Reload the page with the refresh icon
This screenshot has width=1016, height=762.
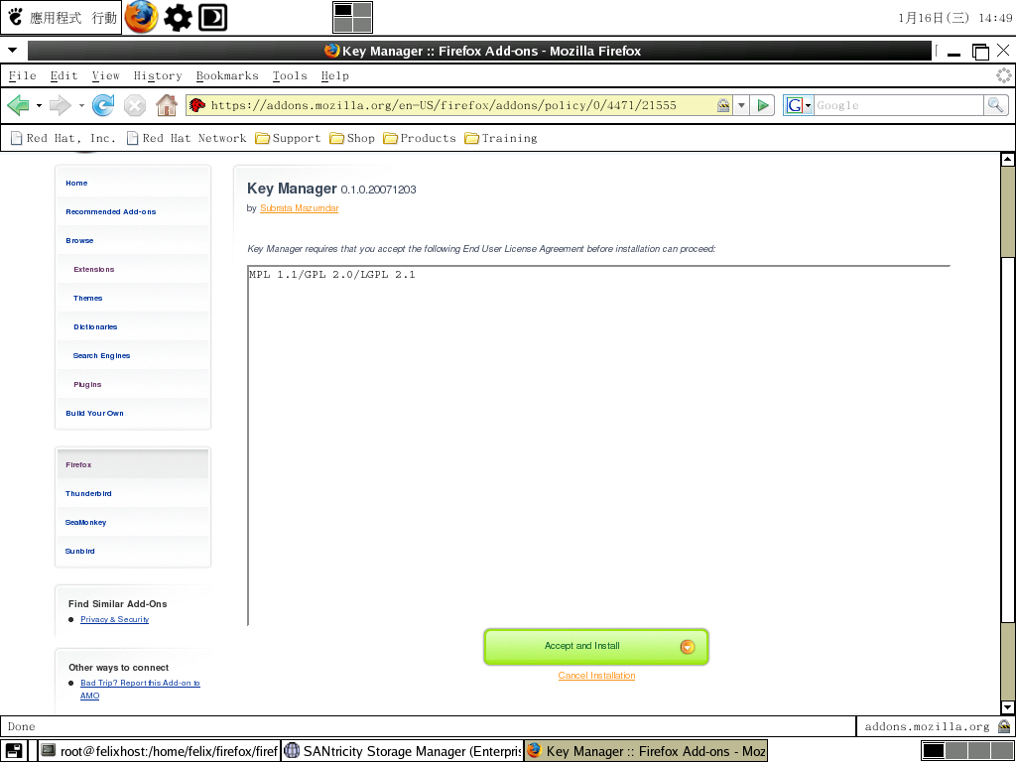(103, 105)
